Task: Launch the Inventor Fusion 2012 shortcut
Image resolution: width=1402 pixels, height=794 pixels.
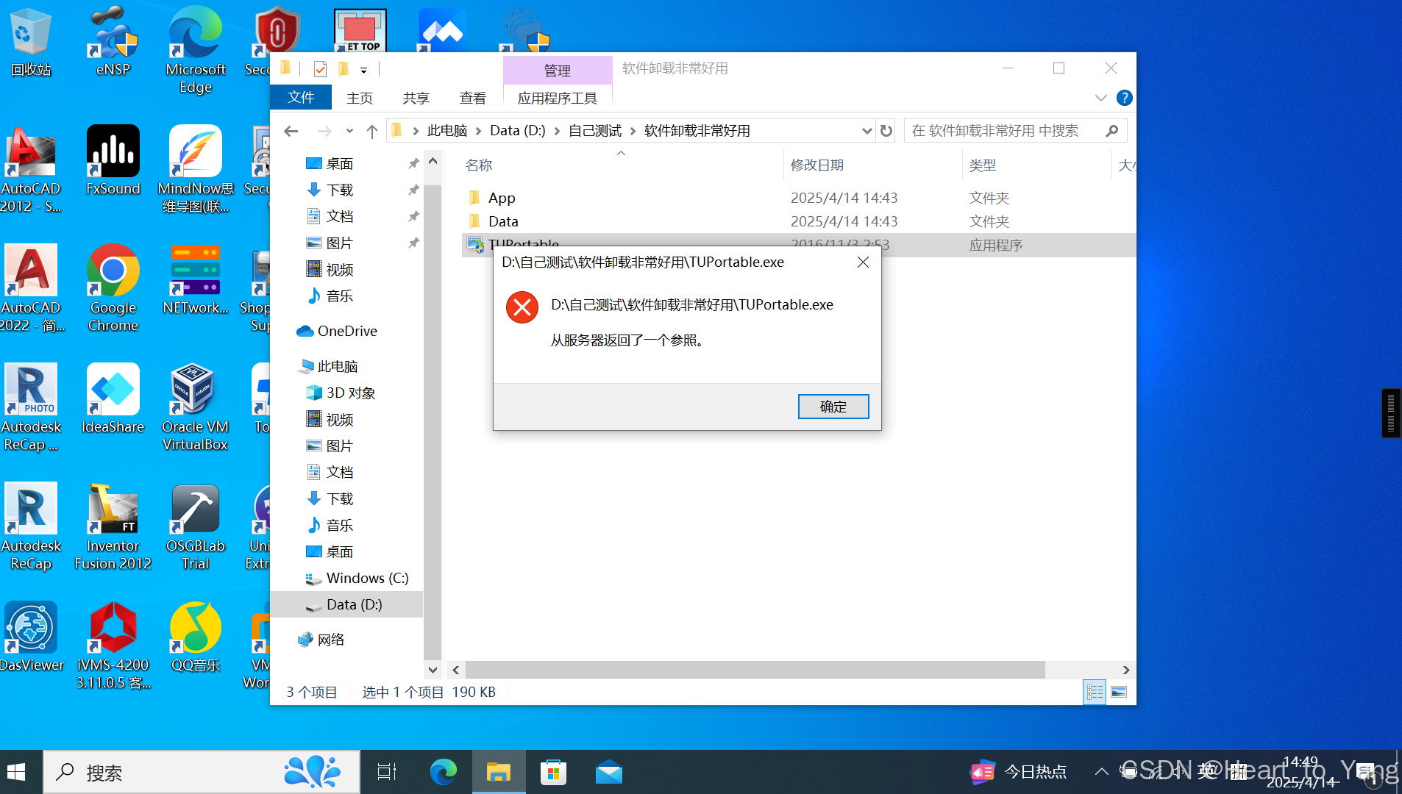Action: tap(113, 526)
